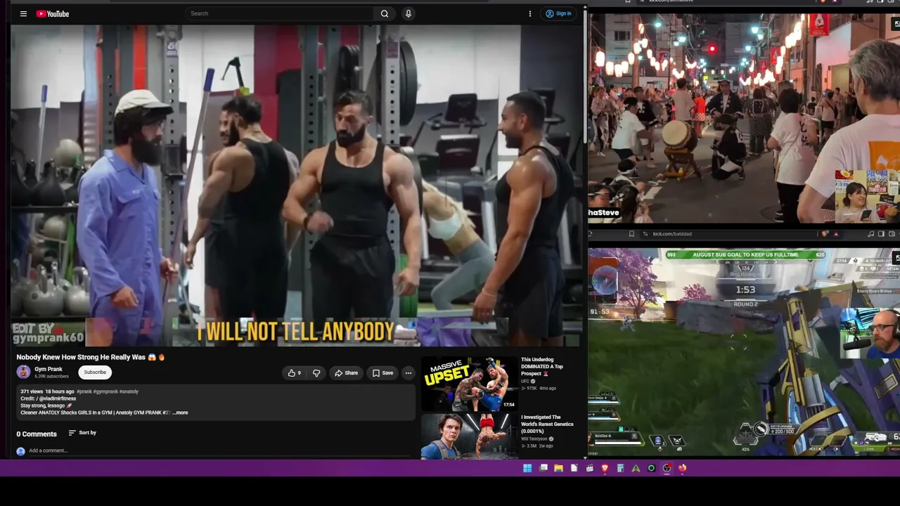The width and height of the screenshot is (900, 506).
Task: Open the Gym Prank channel name link
Action: click(49, 369)
